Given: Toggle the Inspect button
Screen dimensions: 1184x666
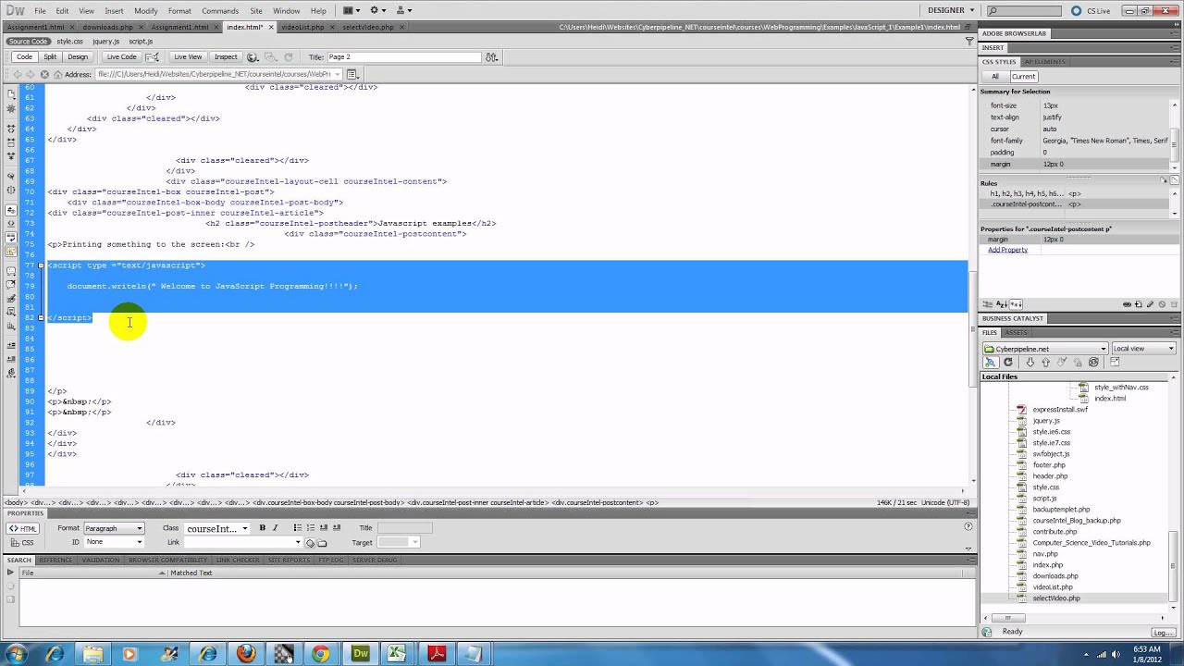Looking at the screenshot, I should 226,57.
